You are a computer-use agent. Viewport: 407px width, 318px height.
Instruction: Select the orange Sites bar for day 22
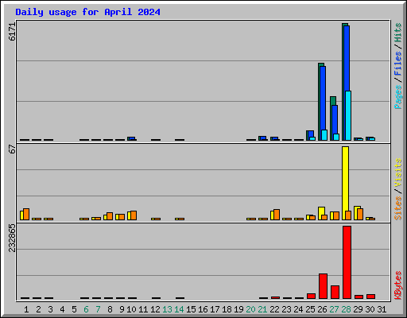pyautogui.click(x=277, y=215)
